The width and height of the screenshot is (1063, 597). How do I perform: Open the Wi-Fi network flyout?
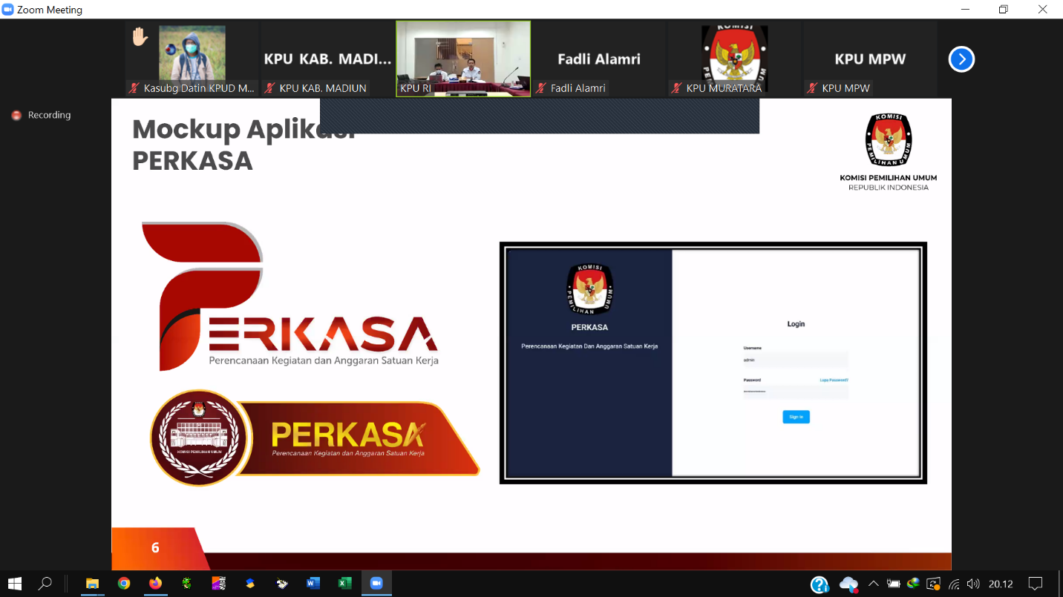pos(954,584)
